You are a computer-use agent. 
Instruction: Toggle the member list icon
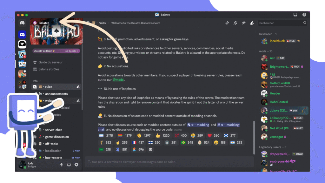pyautogui.click(x=252, y=23)
